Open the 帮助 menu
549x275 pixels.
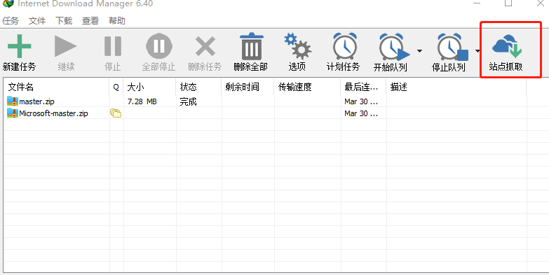tap(117, 21)
